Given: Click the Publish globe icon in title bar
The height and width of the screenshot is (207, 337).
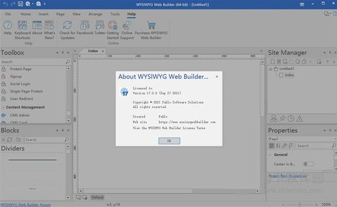Looking at the screenshot, I should point(38,4).
